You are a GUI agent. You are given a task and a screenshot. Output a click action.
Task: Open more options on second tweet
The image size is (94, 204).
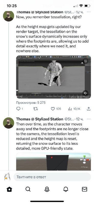89,119
